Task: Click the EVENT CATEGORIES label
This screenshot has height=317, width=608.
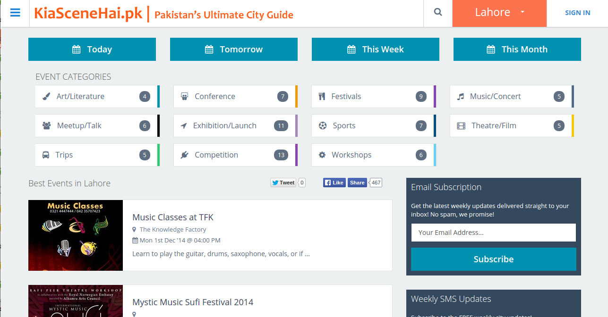Action: click(73, 77)
